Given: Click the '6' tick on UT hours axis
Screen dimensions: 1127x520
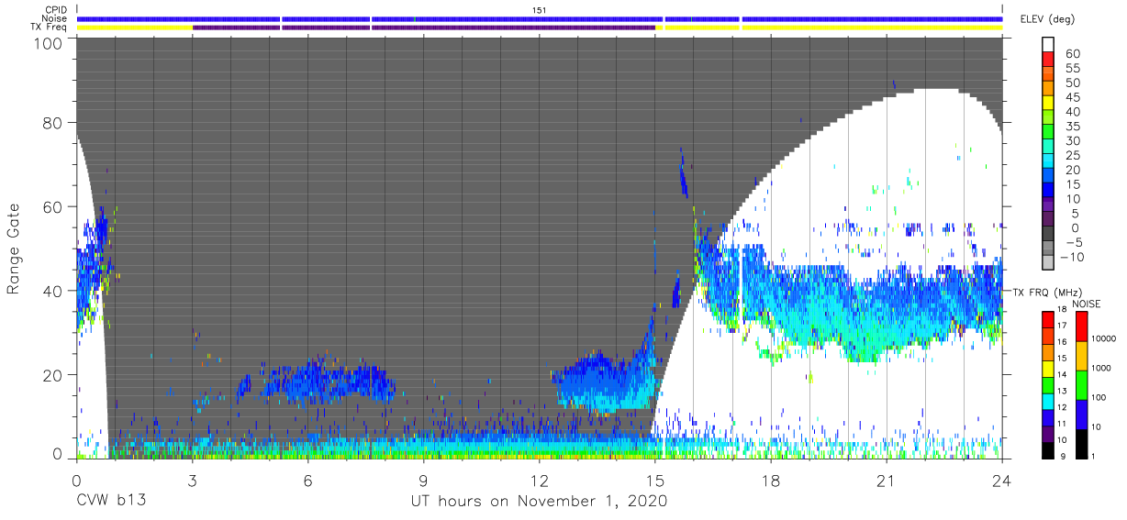Looking at the screenshot, I should pyautogui.click(x=307, y=481).
